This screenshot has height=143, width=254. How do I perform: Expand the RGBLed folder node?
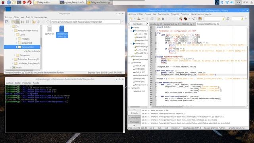(17, 39)
